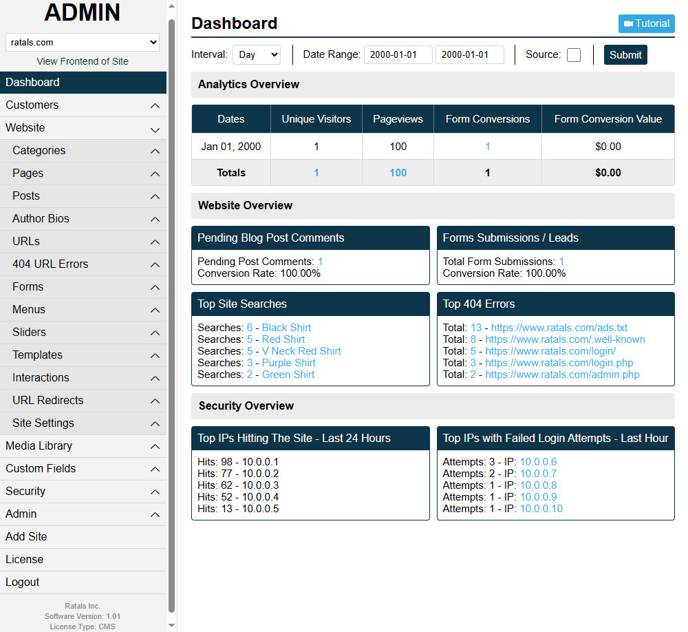Image resolution: width=688 pixels, height=632 pixels.
Task: Toggle the Source checkbox
Action: point(574,55)
